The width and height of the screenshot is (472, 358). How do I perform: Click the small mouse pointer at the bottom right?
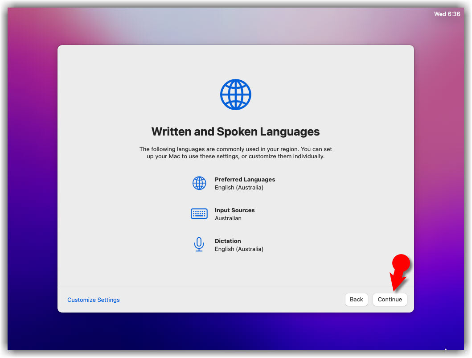coord(446,350)
